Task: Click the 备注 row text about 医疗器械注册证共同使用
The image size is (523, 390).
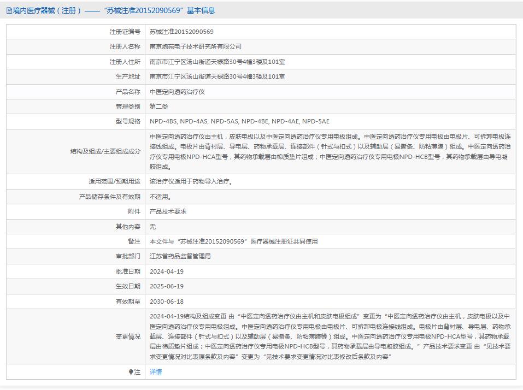Action: pyautogui.click(x=233, y=241)
